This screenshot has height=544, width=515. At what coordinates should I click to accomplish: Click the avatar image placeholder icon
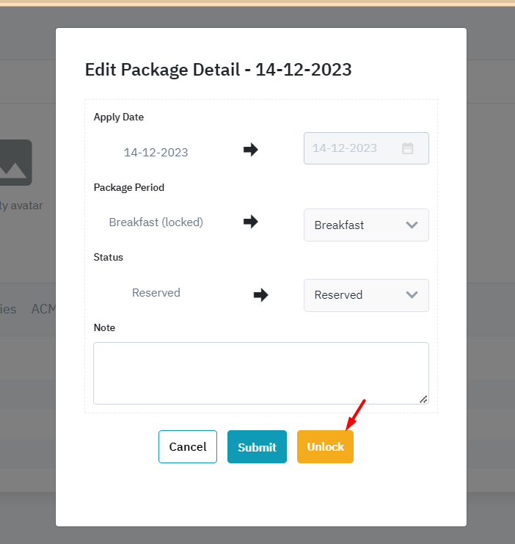coord(16,162)
